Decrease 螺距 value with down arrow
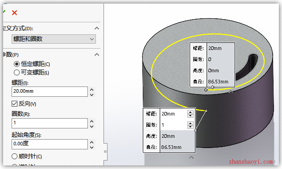Screen dimensions: 282x169 tap(92, 95)
